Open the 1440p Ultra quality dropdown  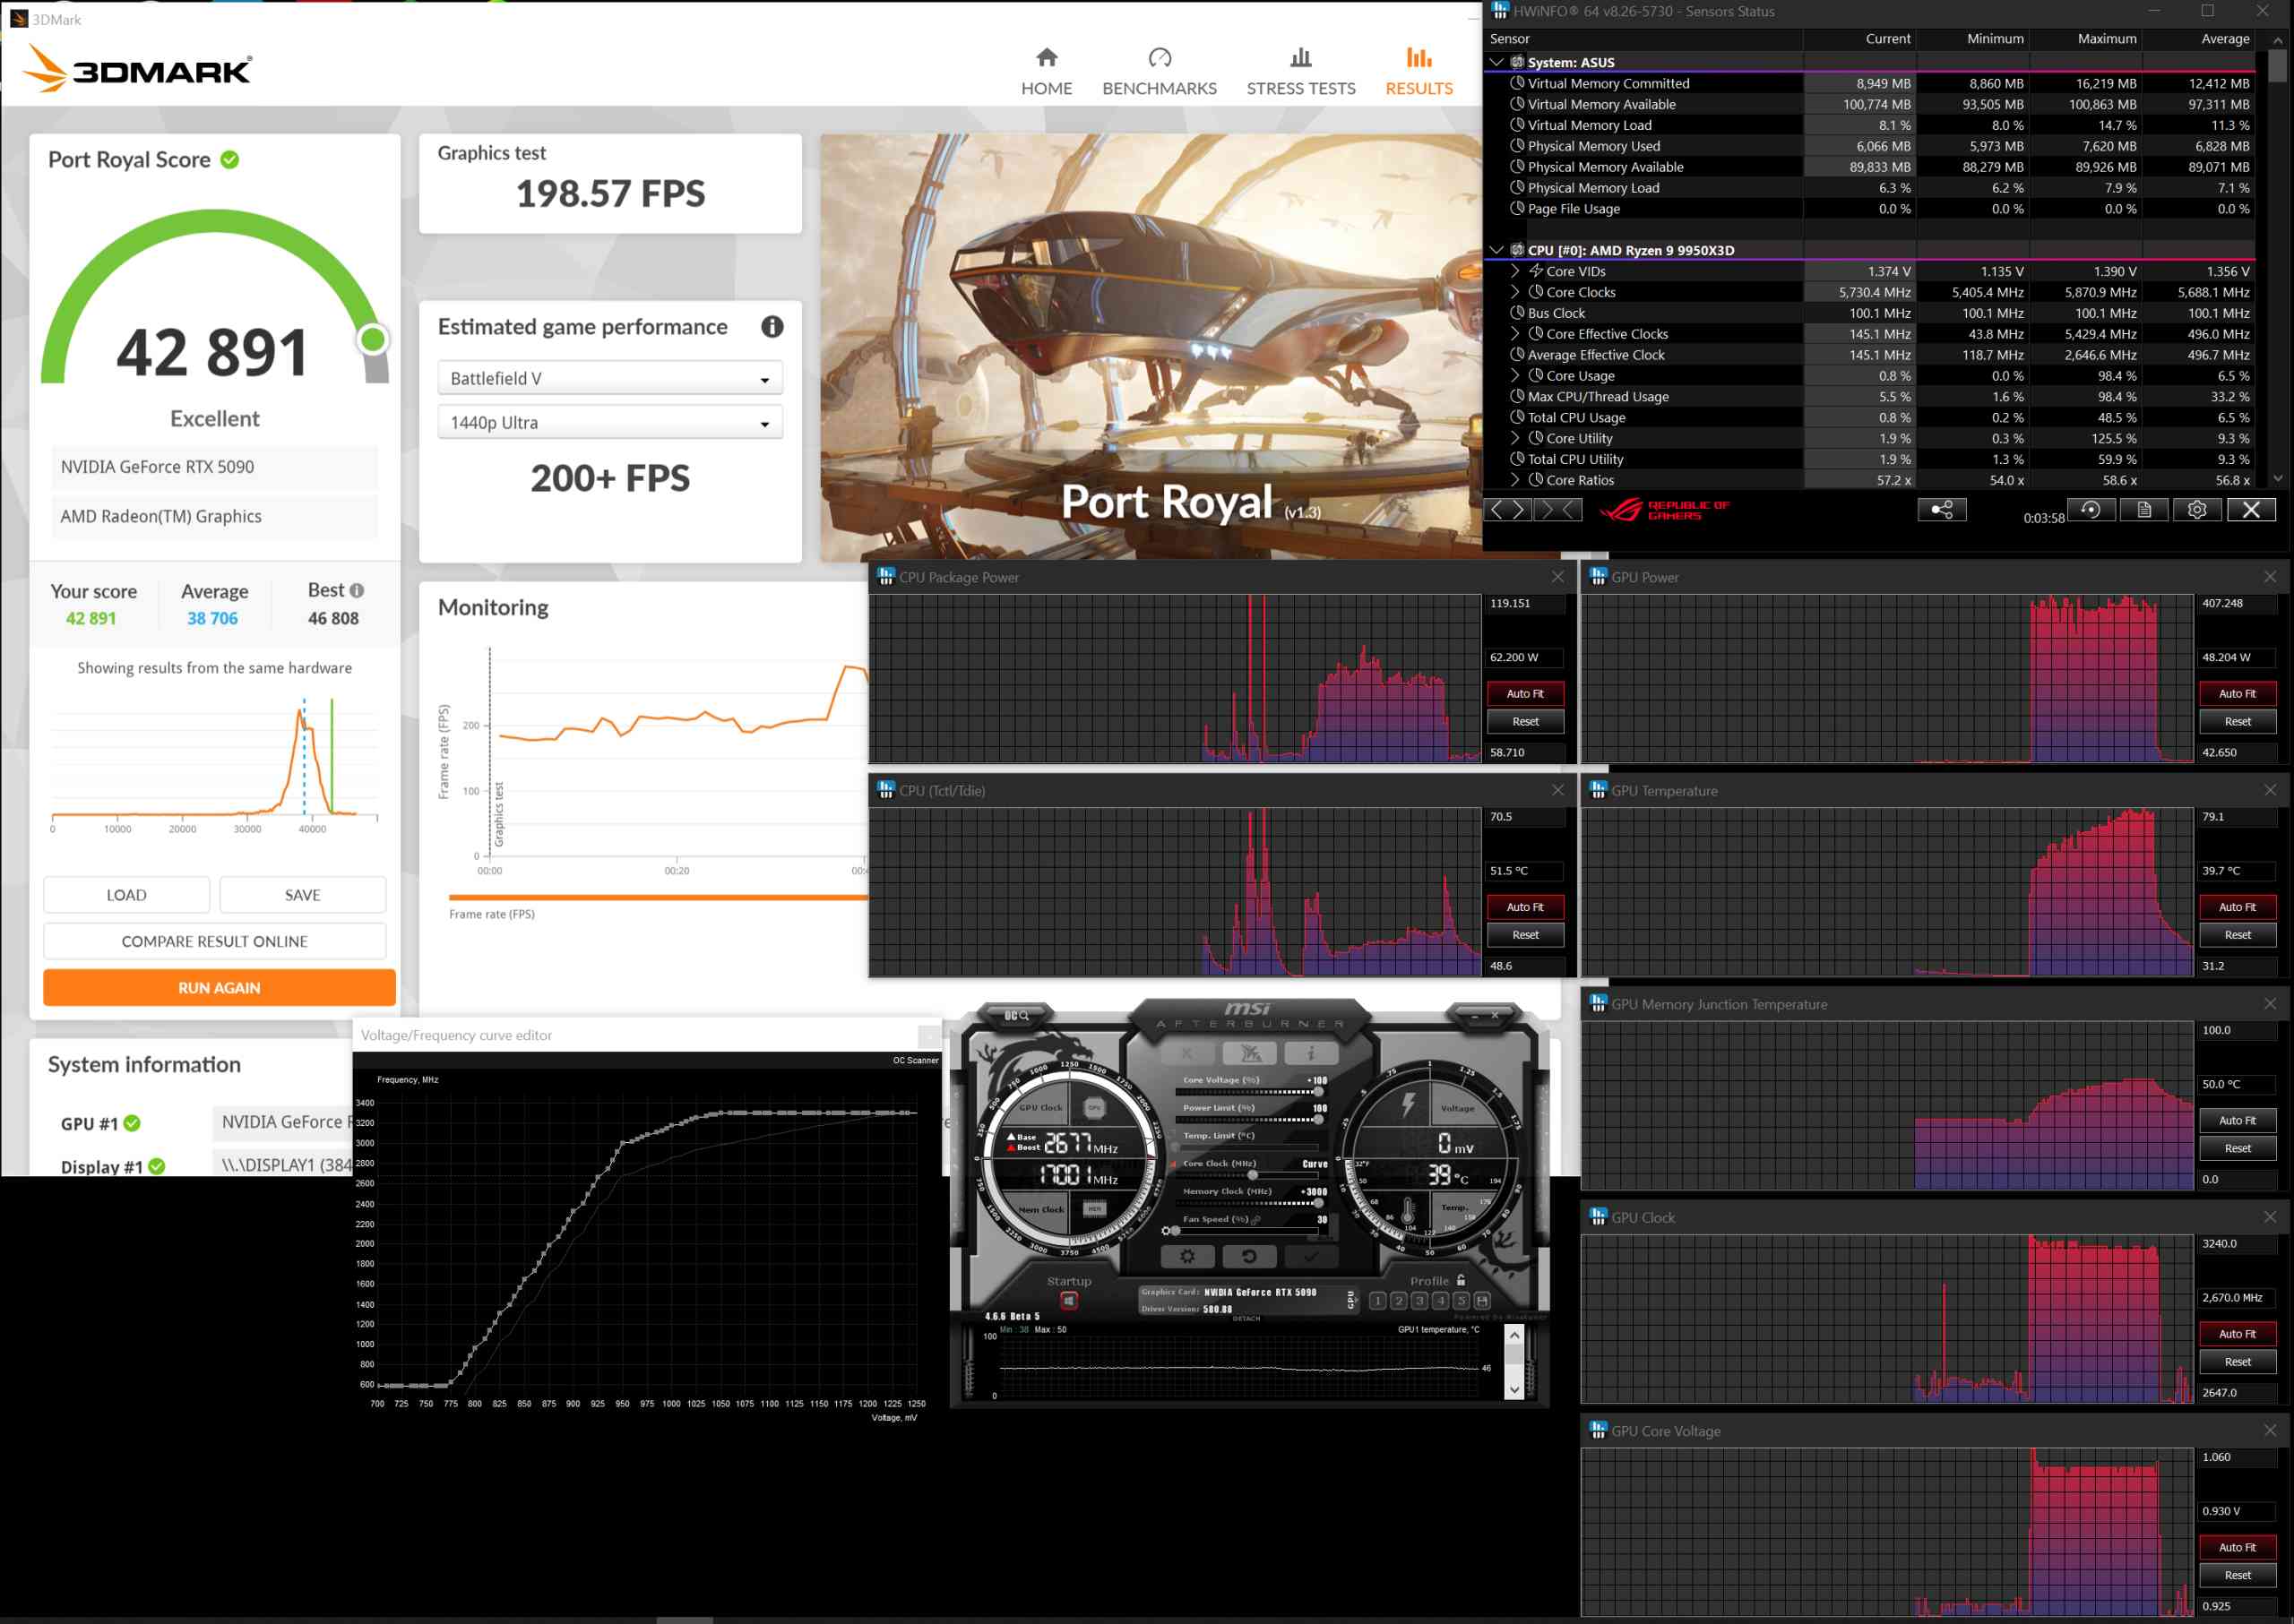click(x=609, y=422)
